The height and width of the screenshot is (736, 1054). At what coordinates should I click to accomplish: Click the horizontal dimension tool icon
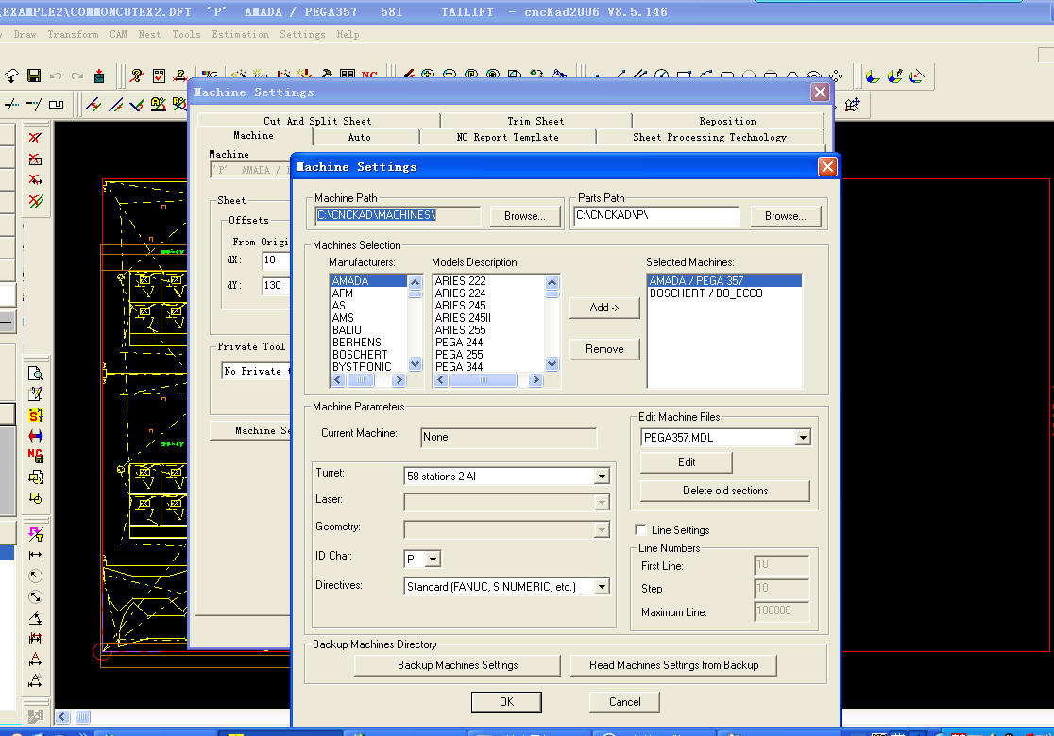click(36, 556)
